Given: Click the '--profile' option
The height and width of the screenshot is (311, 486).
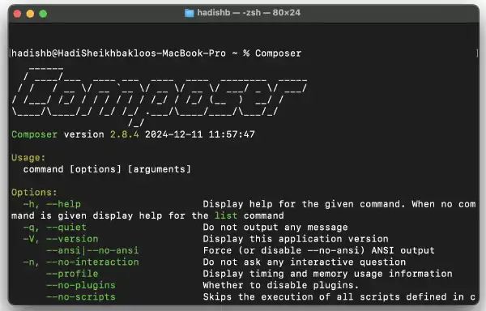Looking at the screenshot, I should 72,274.
